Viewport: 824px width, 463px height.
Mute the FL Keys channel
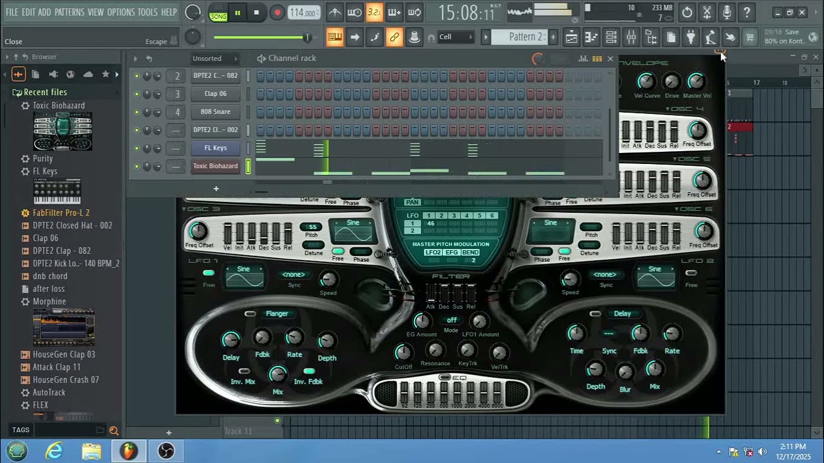(x=136, y=148)
